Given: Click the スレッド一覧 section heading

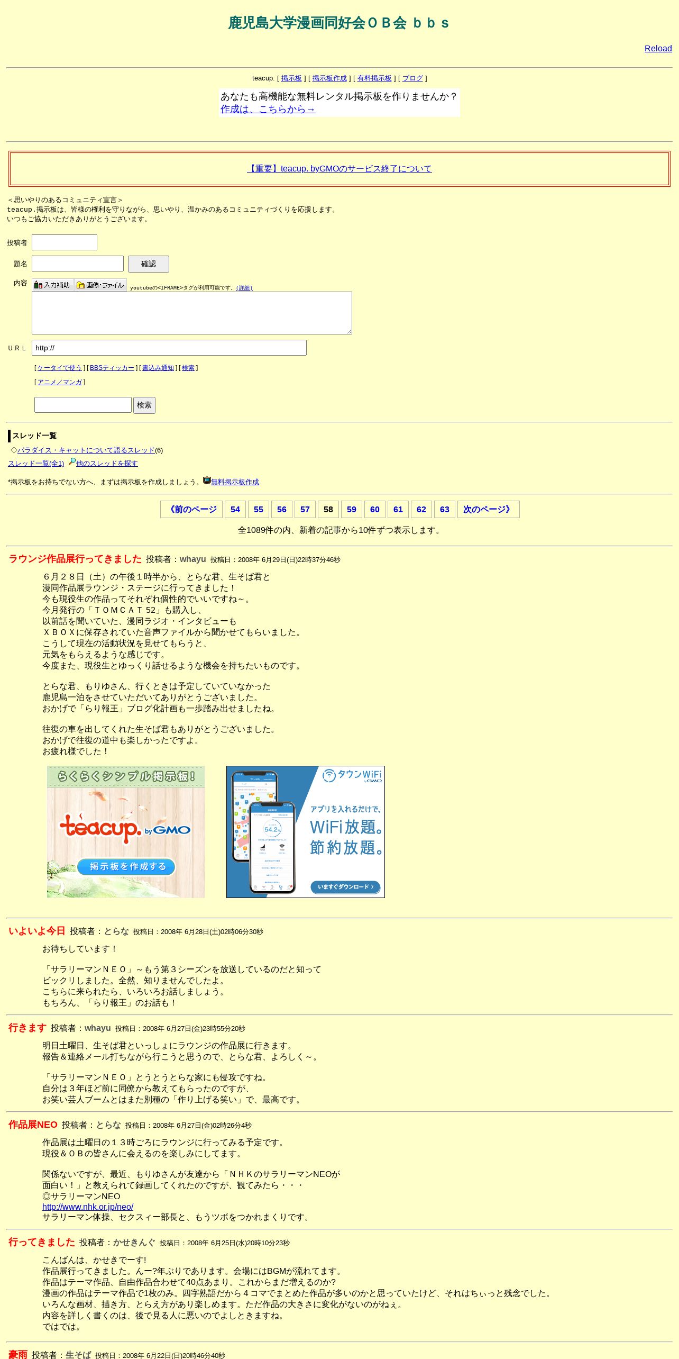Looking at the screenshot, I should pyautogui.click(x=34, y=436).
